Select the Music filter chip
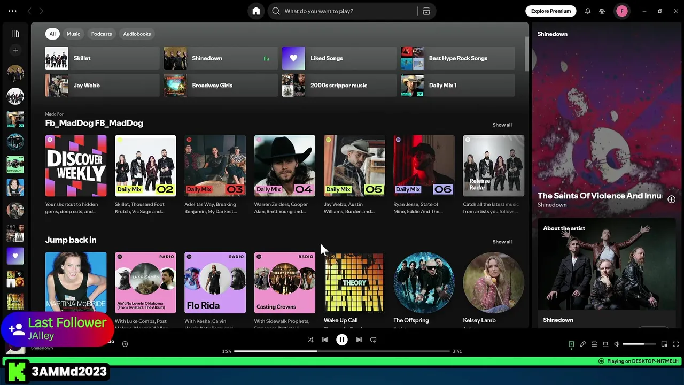This screenshot has width=684, height=385. (x=73, y=34)
